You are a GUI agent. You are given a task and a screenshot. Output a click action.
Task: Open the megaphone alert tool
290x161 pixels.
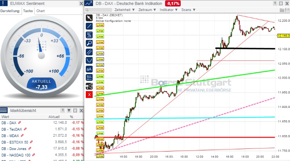click(89, 86)
